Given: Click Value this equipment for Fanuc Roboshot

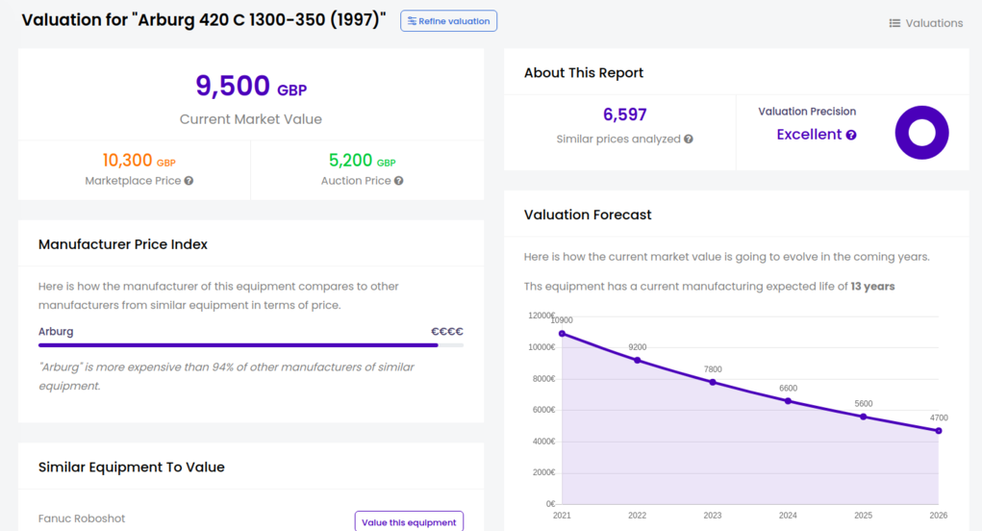Looking at the screenshot, I should (x=409, y=522).
